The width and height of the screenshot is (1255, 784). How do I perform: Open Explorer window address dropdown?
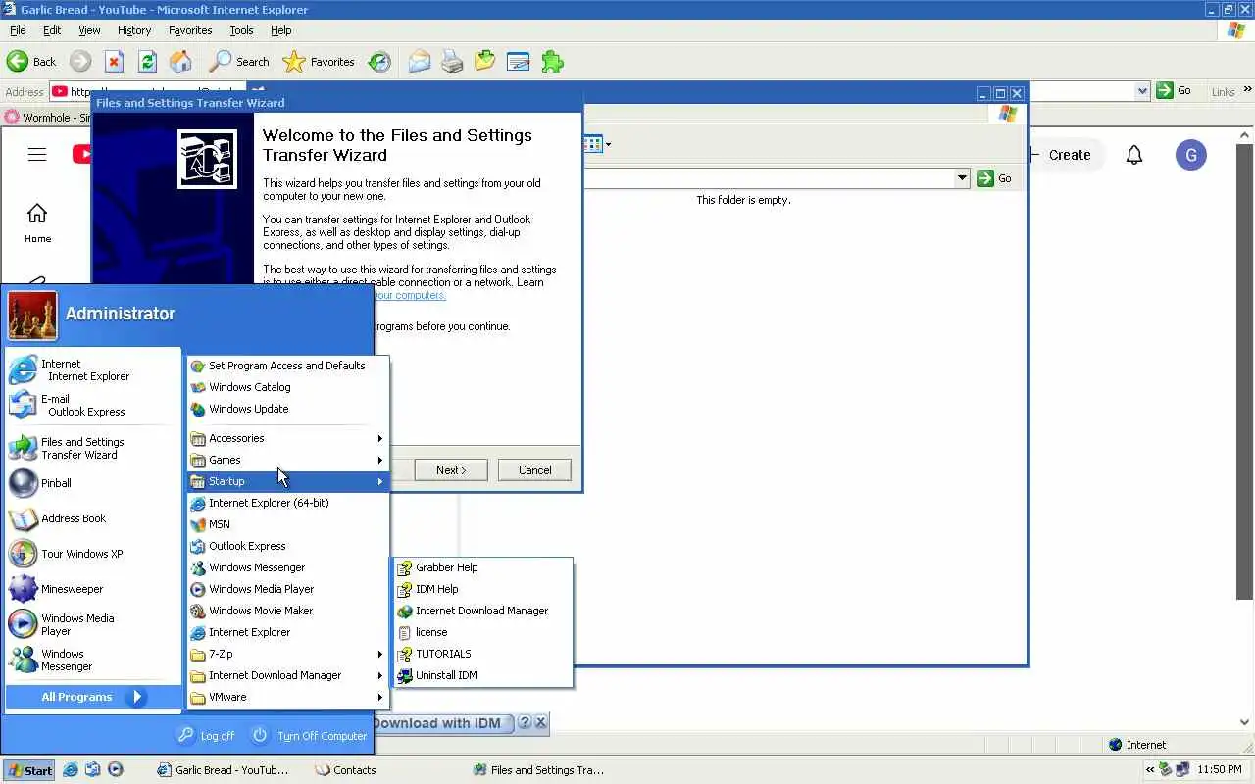pyautogui.click(x=962, y=178)
